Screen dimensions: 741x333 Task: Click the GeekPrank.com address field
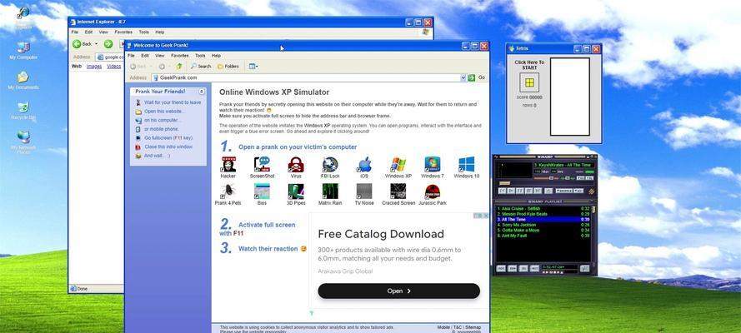click(309, 77)
